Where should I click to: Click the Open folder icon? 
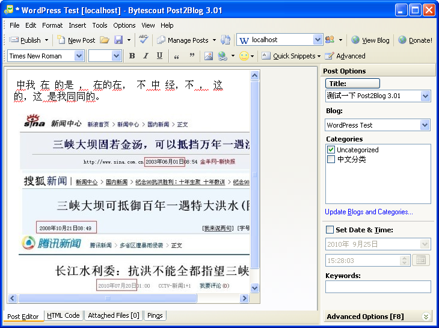point(105,40)
